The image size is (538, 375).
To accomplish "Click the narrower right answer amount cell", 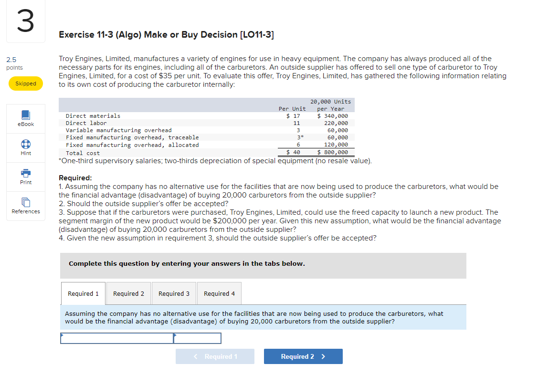I will click(197, 338).
